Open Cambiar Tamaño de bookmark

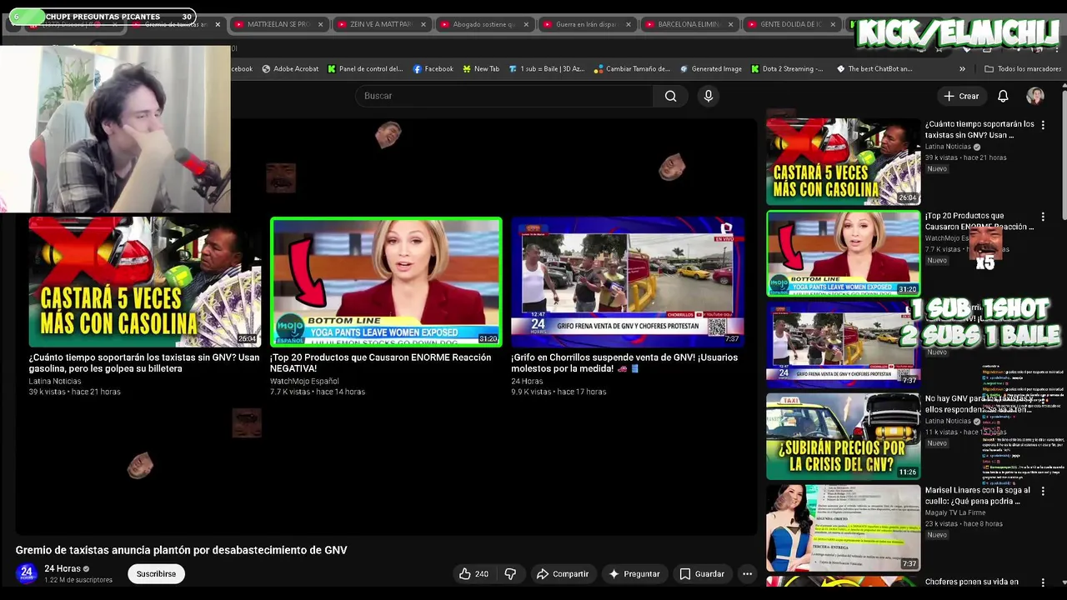point(632,69)
